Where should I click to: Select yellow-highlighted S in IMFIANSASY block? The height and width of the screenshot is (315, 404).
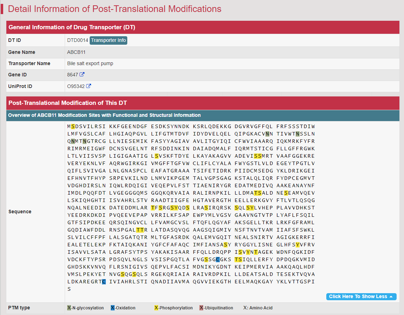point(225,245)
